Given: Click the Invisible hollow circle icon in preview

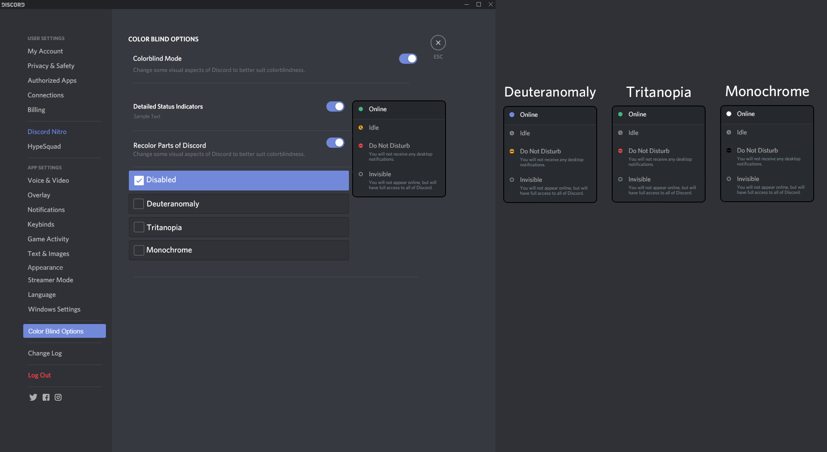Looking at the screenshot, I should [x=361, y=174].
